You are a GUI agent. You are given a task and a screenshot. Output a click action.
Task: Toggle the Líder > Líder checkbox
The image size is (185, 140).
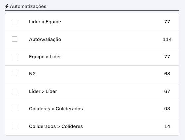coord(15,91)
